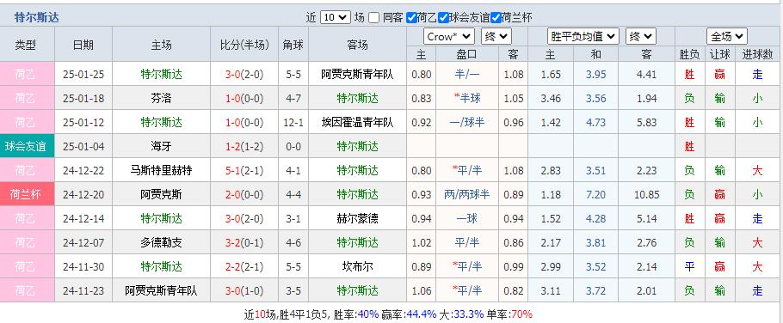Open 阿贾克斯青年队 home team on 24-11-23
The image size is (783, 323).
pyautogui.click(x=161, y=290)
